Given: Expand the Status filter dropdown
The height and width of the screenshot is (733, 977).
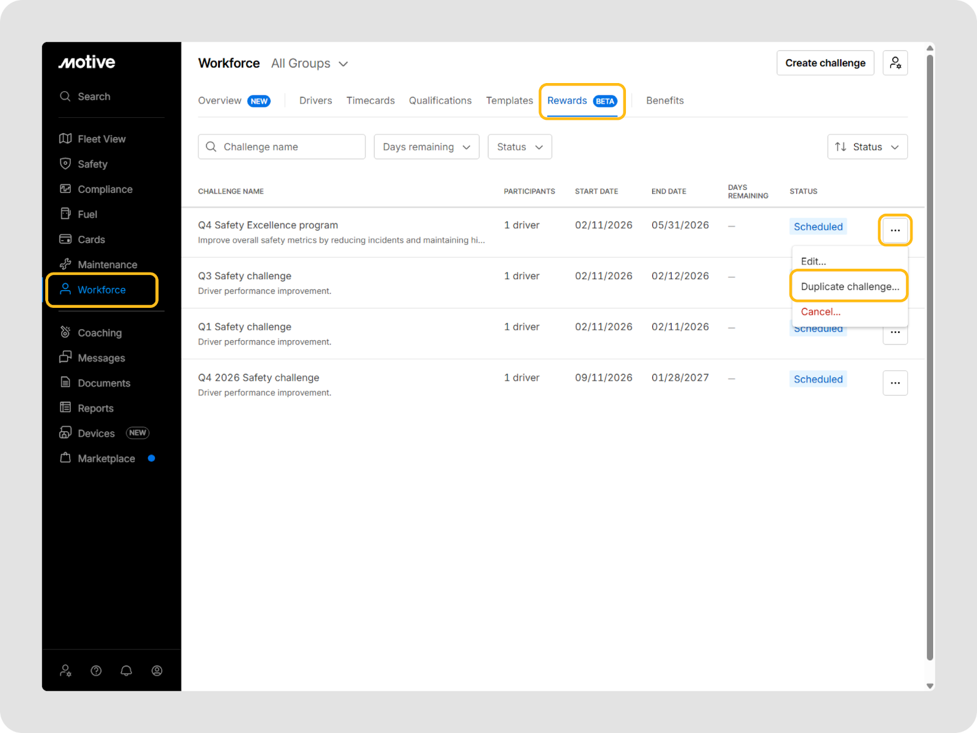Looking at the screenshot, I should click(x=520, y=147).
